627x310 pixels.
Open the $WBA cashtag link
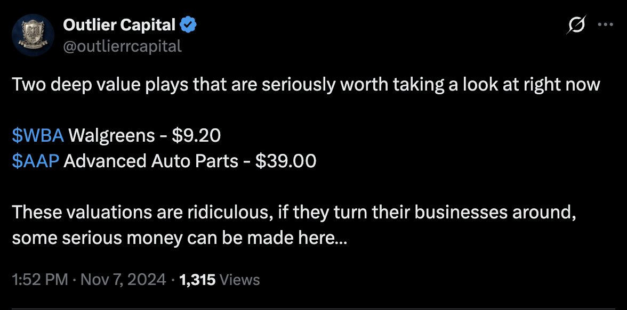[x=38, y=136]
